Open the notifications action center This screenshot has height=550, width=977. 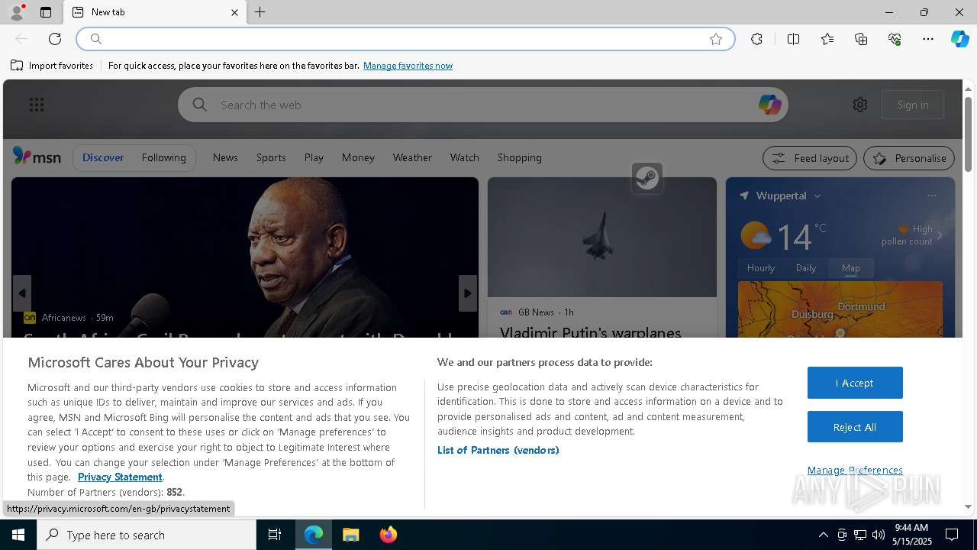pos(952,535)
